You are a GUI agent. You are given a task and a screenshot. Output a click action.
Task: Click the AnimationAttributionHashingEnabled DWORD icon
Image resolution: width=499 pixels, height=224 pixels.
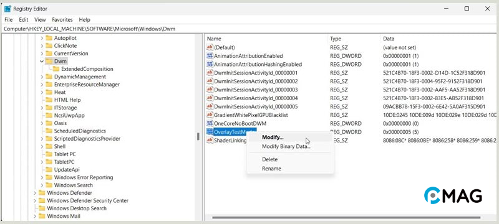(x=210, y=65)
